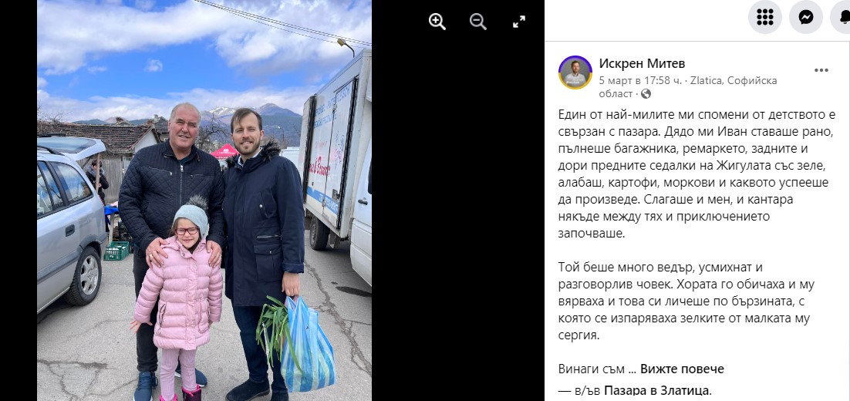Open the post timestamp 5 март в 17:58
The image size is (850, 401).
(640, 80)
